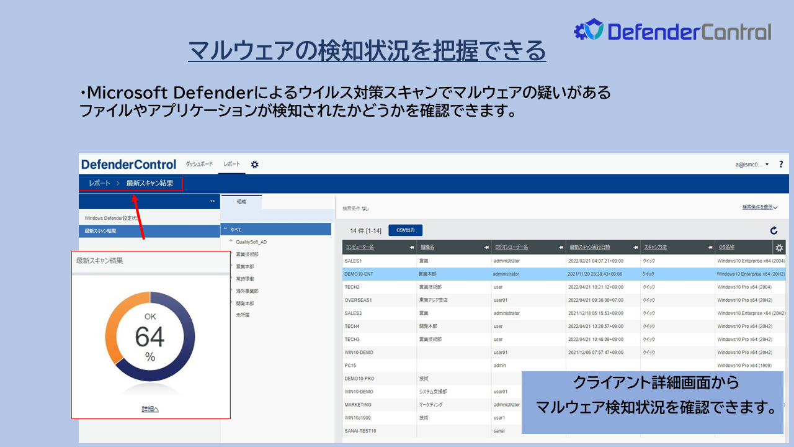Sort by OS名称 column header
The image size is (794, 447).
726,247
